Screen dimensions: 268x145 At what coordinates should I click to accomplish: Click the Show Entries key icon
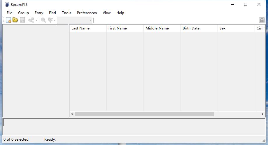point(50,20)
